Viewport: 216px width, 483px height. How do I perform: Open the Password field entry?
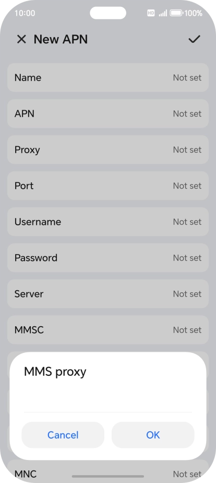click(108, 258)
